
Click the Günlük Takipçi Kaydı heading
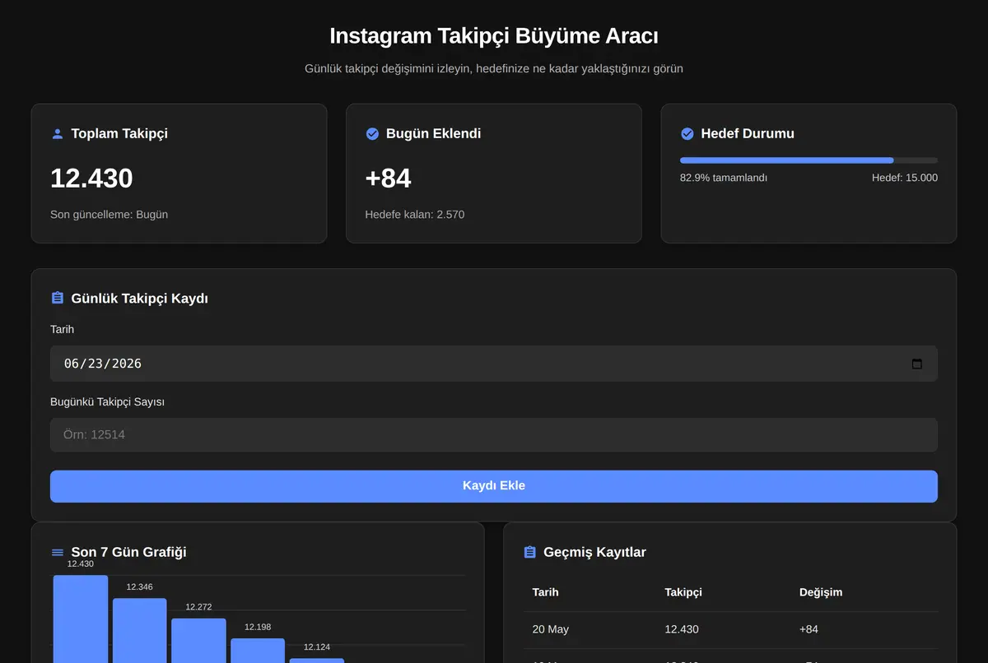tap(140, 299)
